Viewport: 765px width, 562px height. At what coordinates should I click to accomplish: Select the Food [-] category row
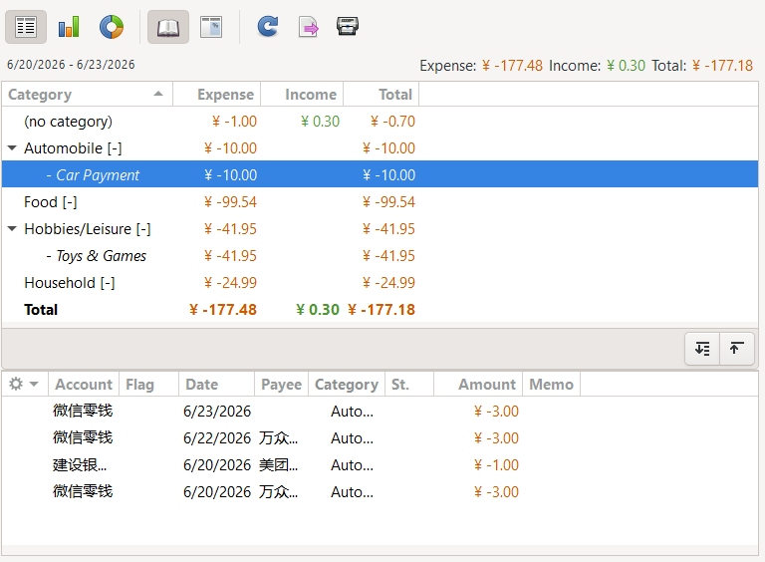click(x=381, y=201)
